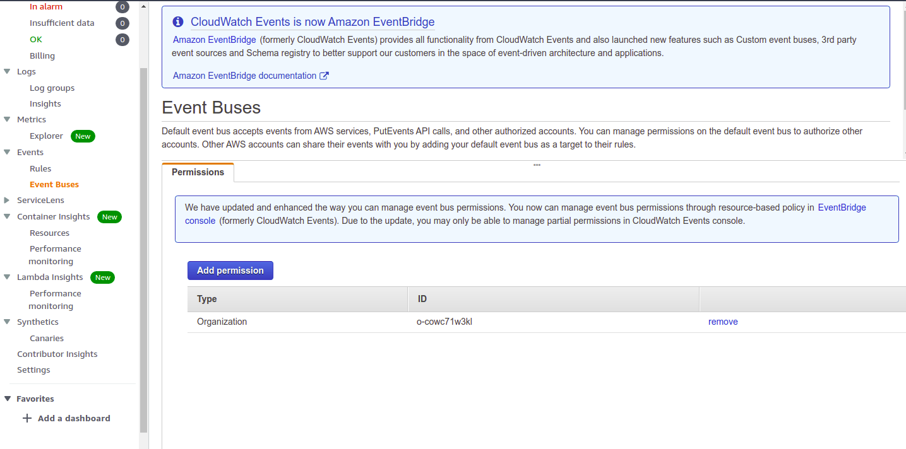Click the Insufficient data count badge
Image resolution: width=906 pixels, height=449 pixels.
coord(122,23)
